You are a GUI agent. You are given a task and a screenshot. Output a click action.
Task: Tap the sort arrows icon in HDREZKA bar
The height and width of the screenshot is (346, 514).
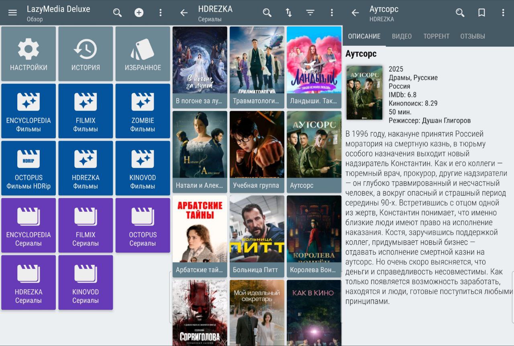coord(289,12)
